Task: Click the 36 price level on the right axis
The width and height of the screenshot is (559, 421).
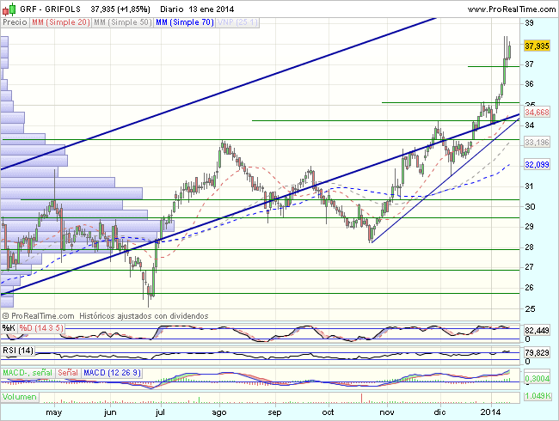Action: tap(530, 84)
